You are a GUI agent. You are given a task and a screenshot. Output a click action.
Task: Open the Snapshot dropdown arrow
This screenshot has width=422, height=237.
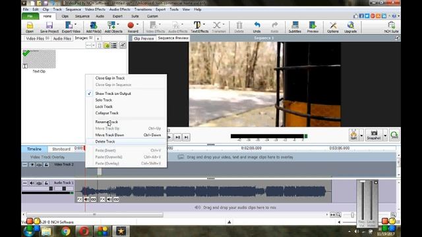tap(385, 136)
